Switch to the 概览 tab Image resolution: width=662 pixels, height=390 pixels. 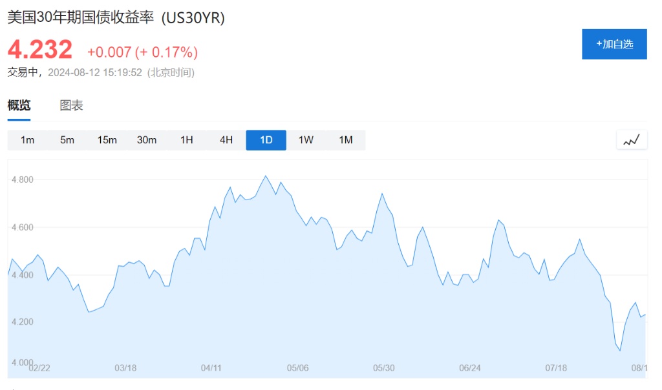pyautogui.click(x=19, y=105)
